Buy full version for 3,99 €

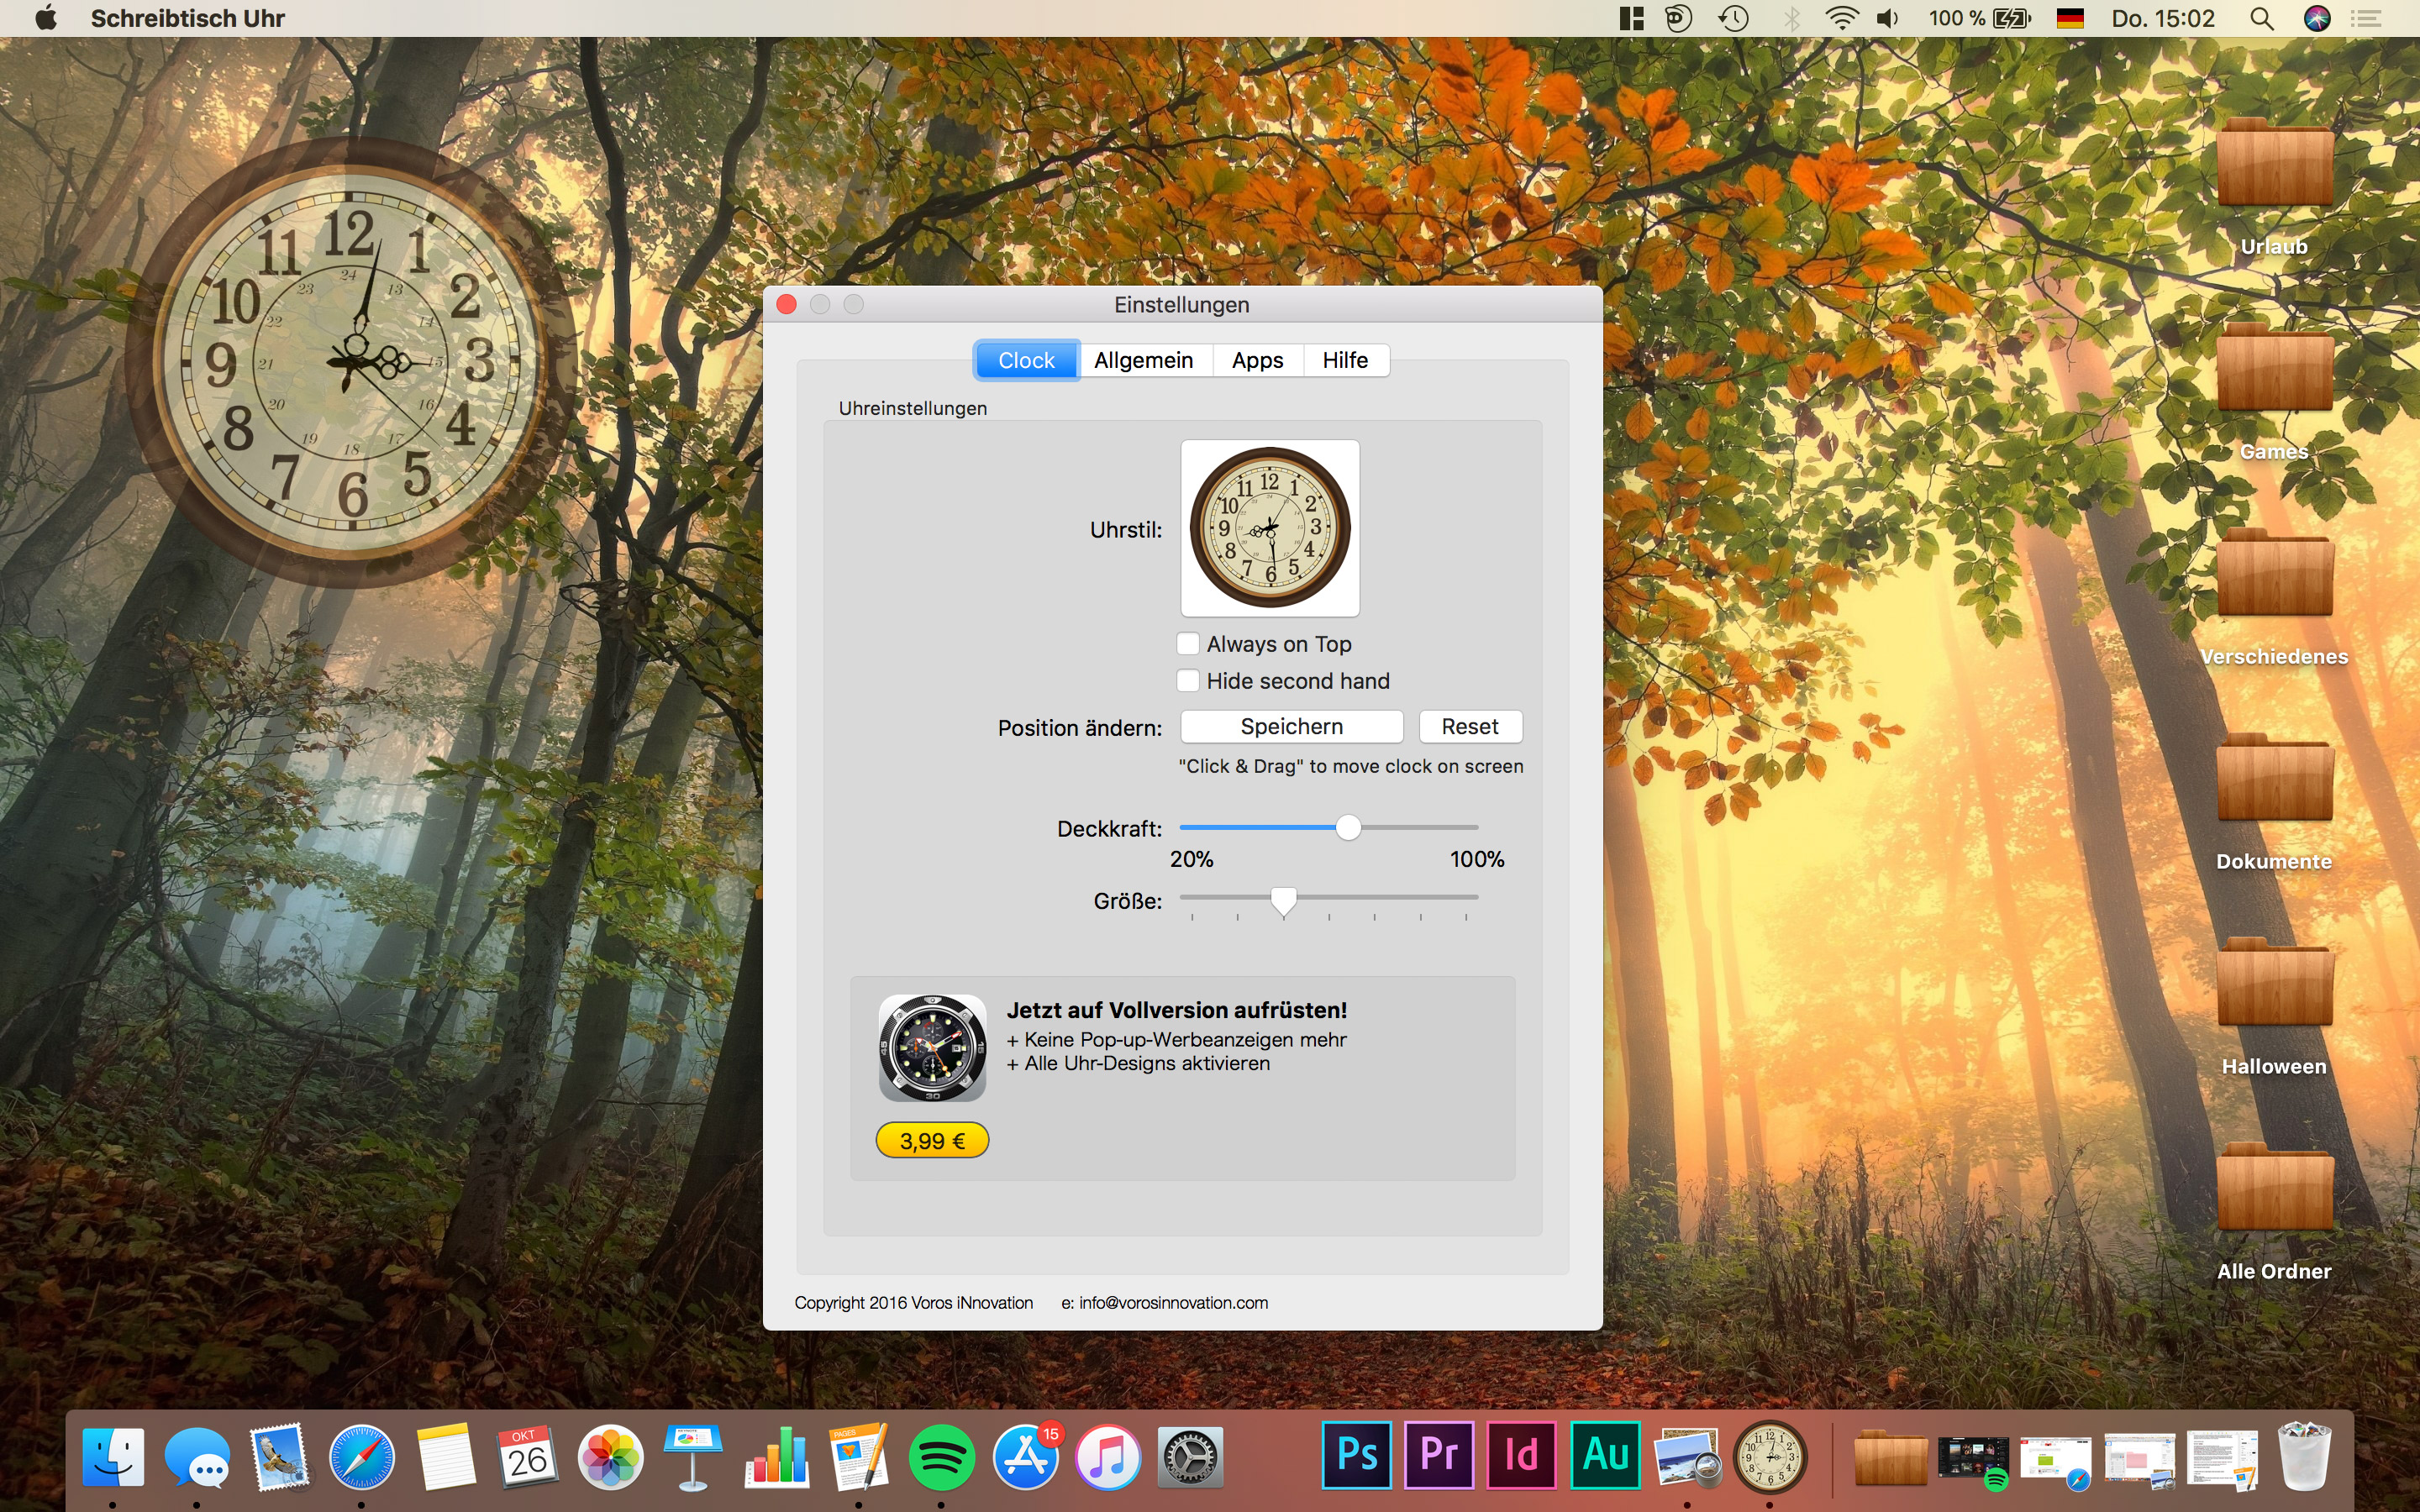(932, 1140)
